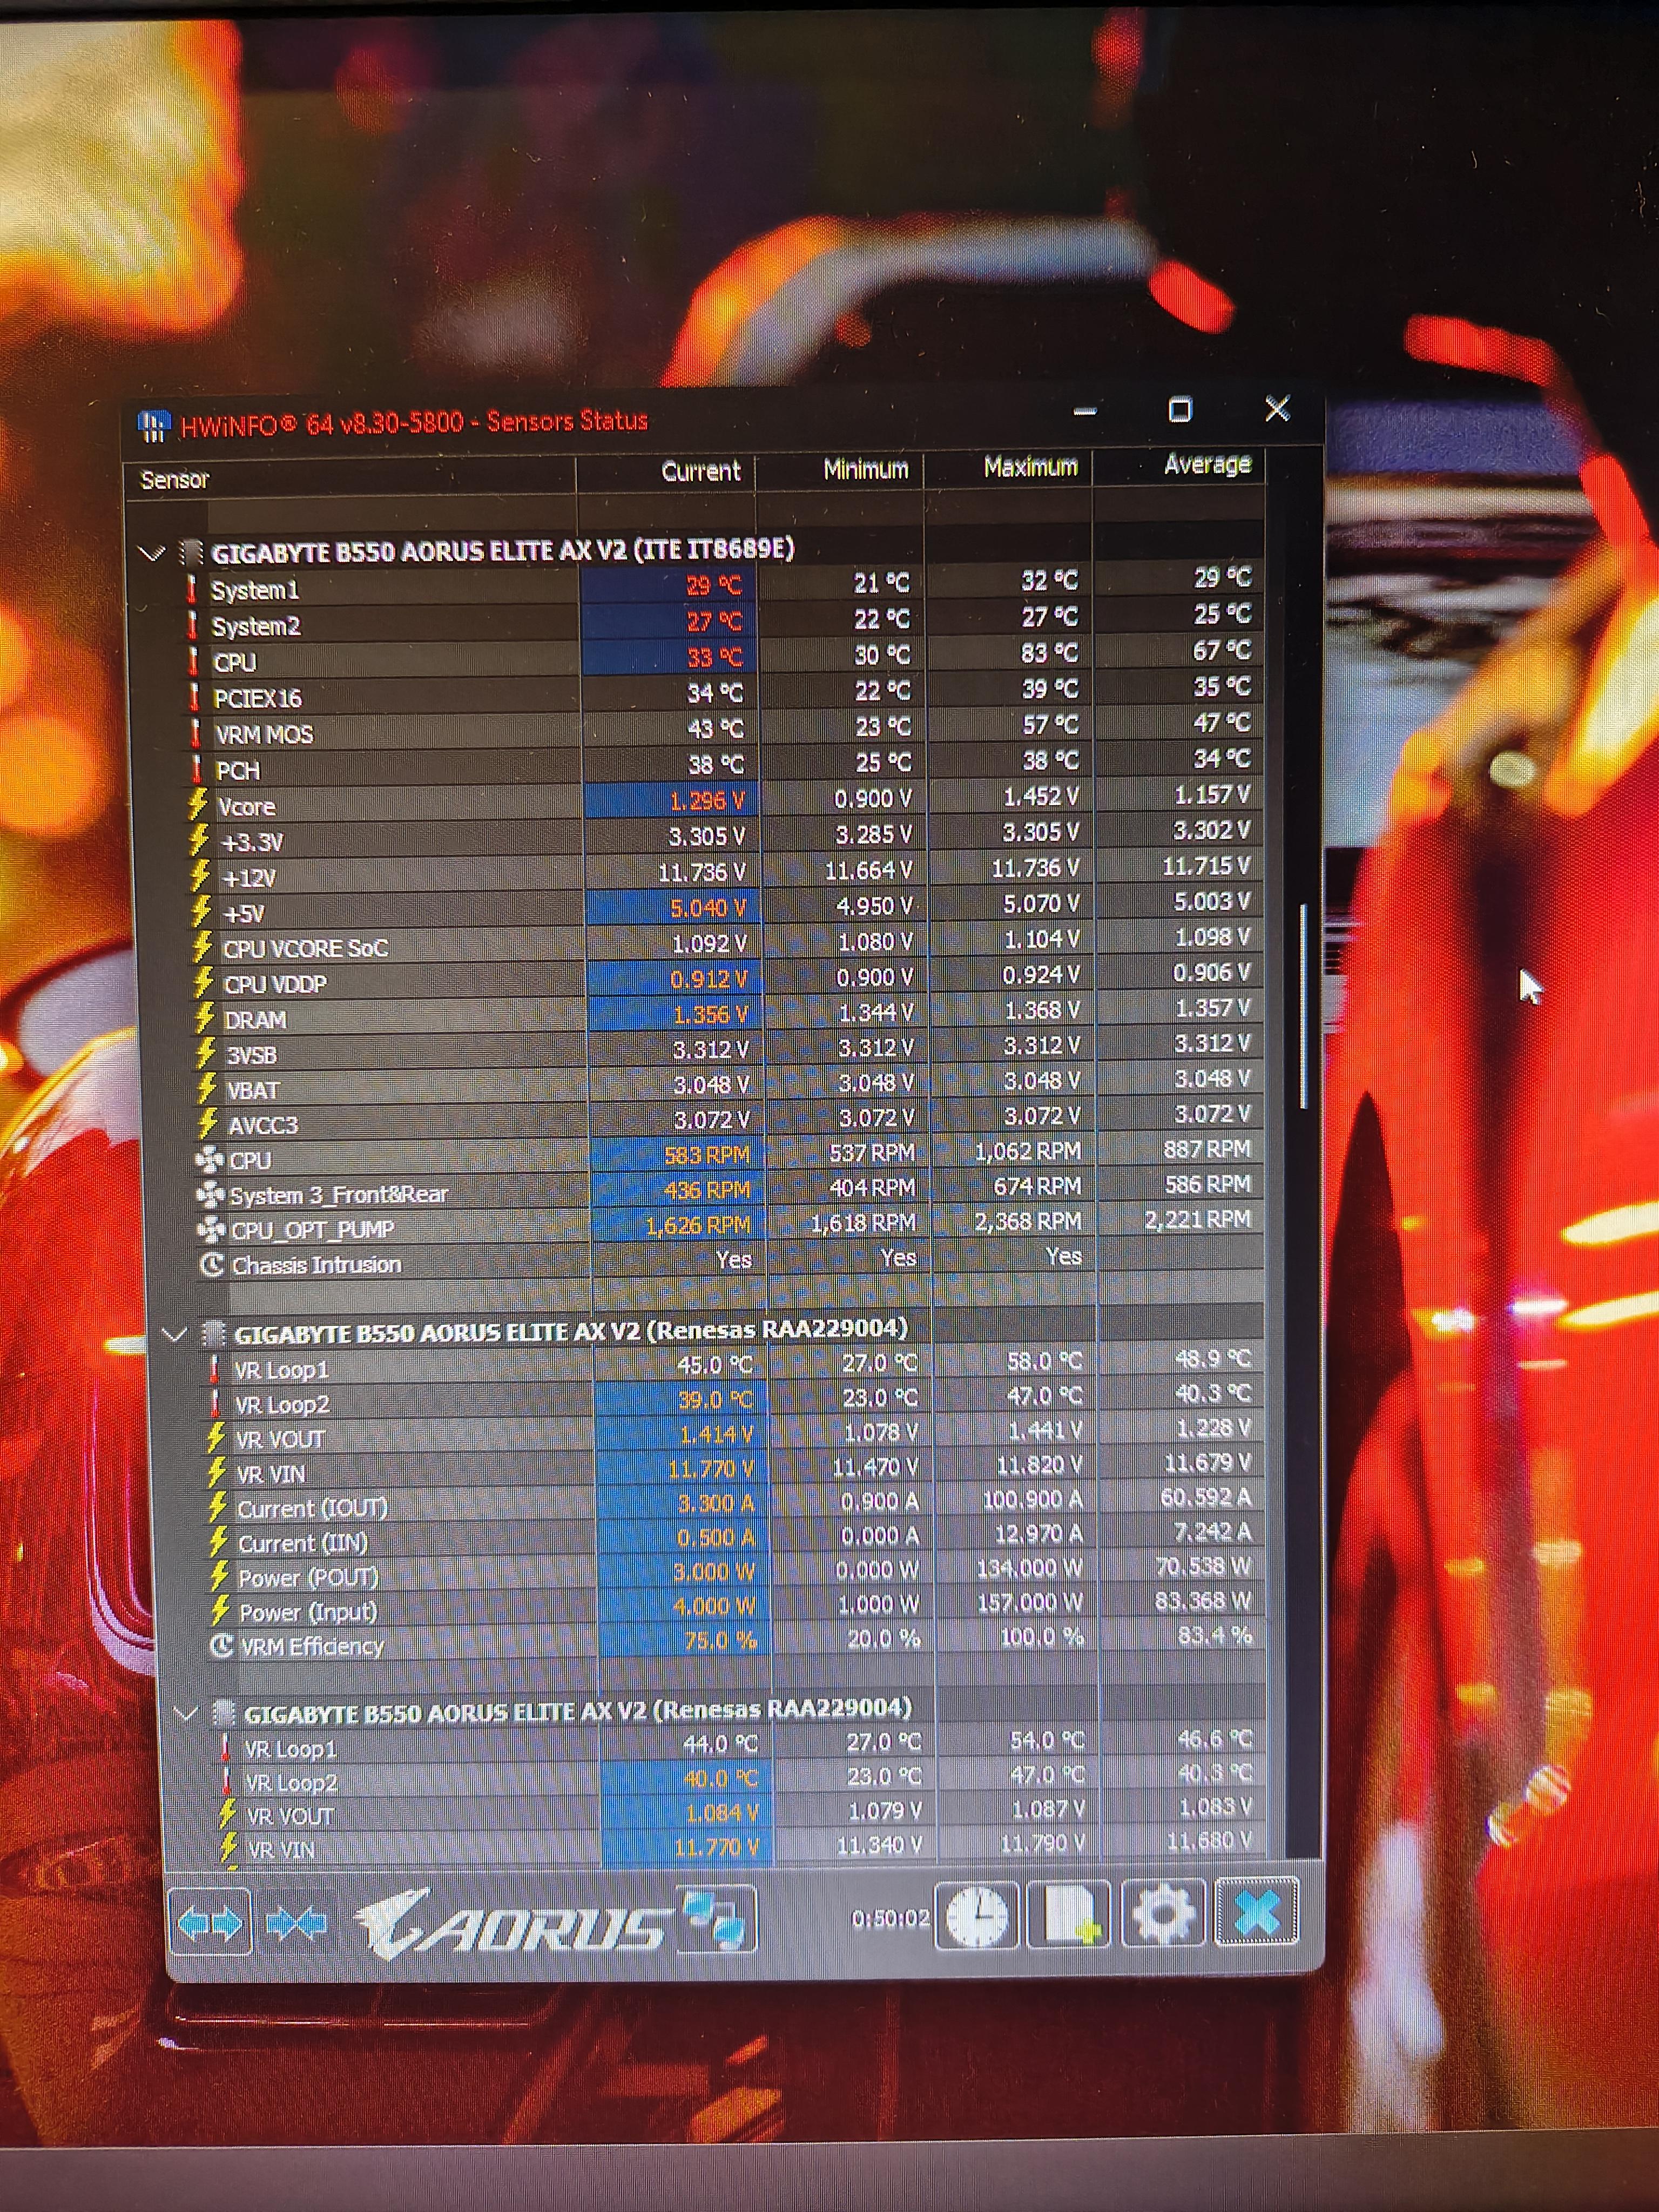
Task: Click the Current column header
Action: click(700, 471)
